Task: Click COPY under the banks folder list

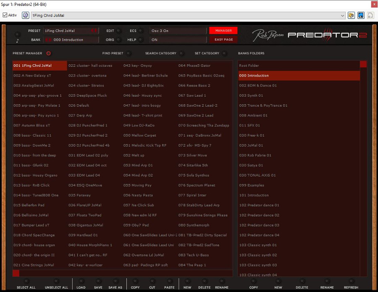Action: (253, 281)
